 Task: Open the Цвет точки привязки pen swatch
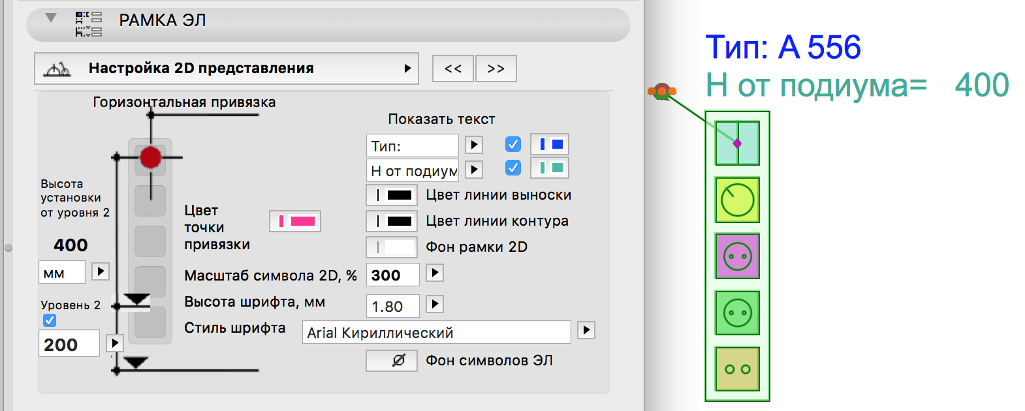(295, 222)
